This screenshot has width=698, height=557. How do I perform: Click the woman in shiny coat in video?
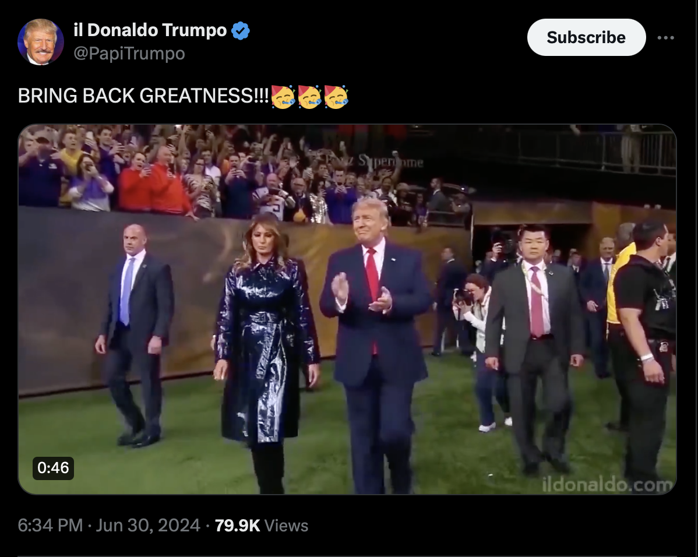click(266, 352)
